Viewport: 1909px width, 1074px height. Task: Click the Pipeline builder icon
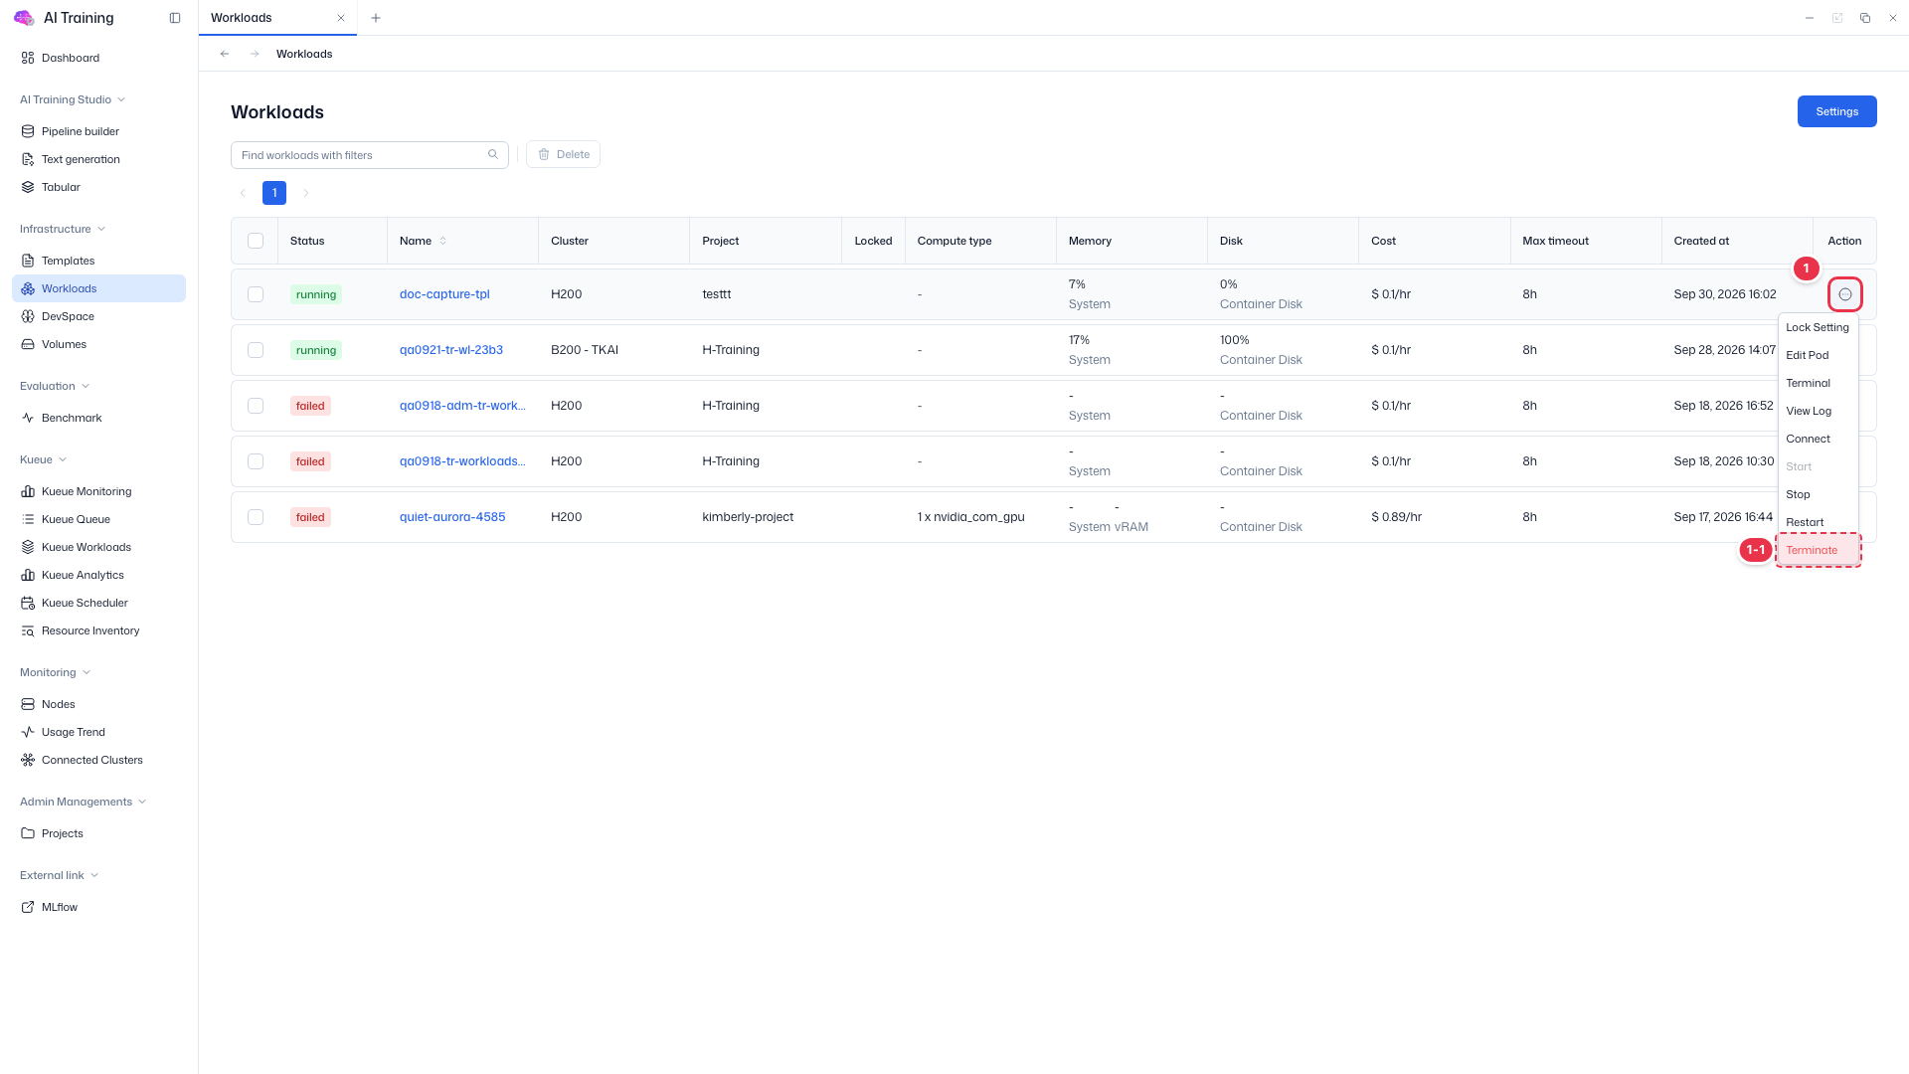coord(28,131)
